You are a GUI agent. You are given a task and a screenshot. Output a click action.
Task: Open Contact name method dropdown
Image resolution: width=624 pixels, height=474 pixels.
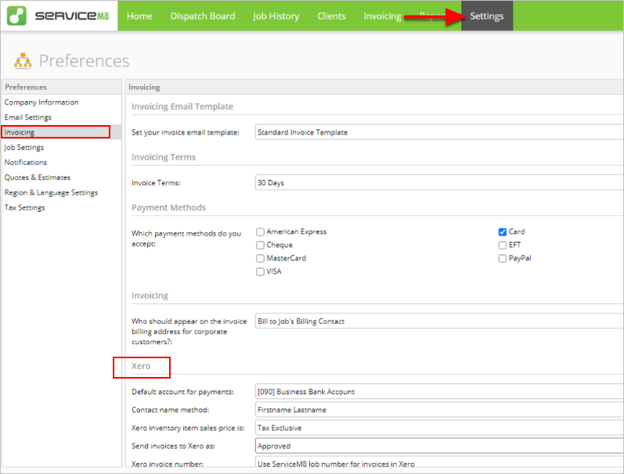click(x=439, y=410)
